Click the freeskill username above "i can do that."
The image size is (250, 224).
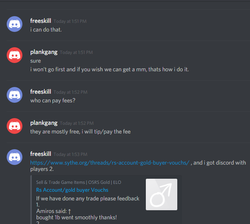point(40,21)
